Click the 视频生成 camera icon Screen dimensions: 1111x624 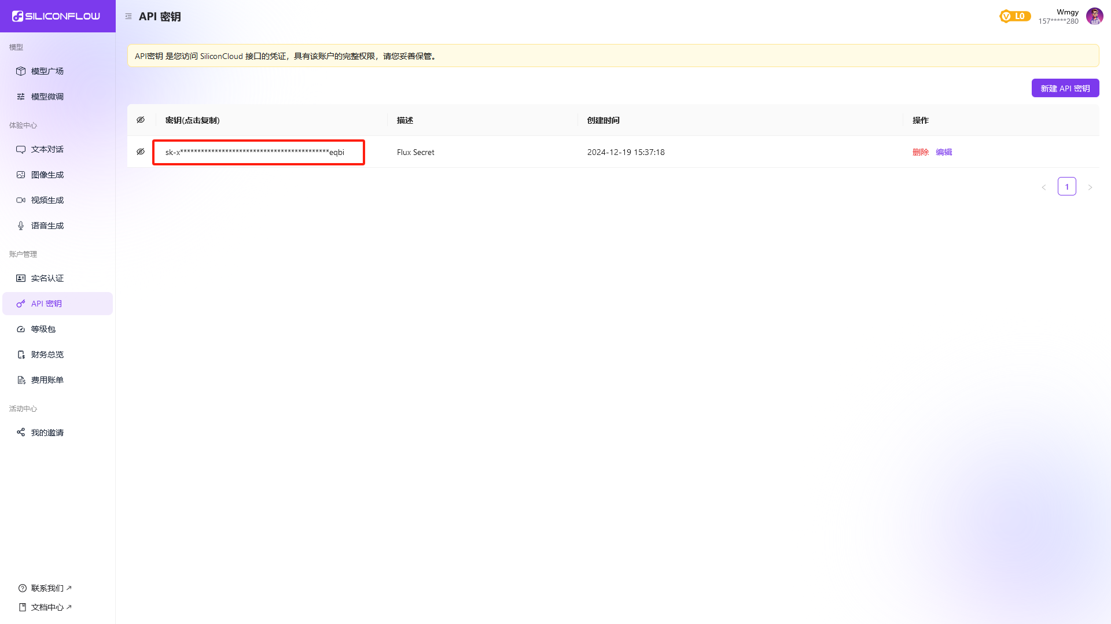[x=21, y=200]
